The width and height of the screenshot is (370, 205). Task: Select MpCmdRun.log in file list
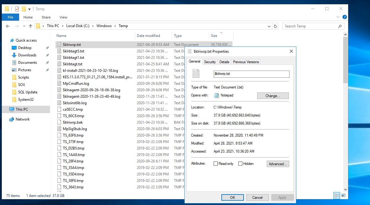tap(76, 84)
